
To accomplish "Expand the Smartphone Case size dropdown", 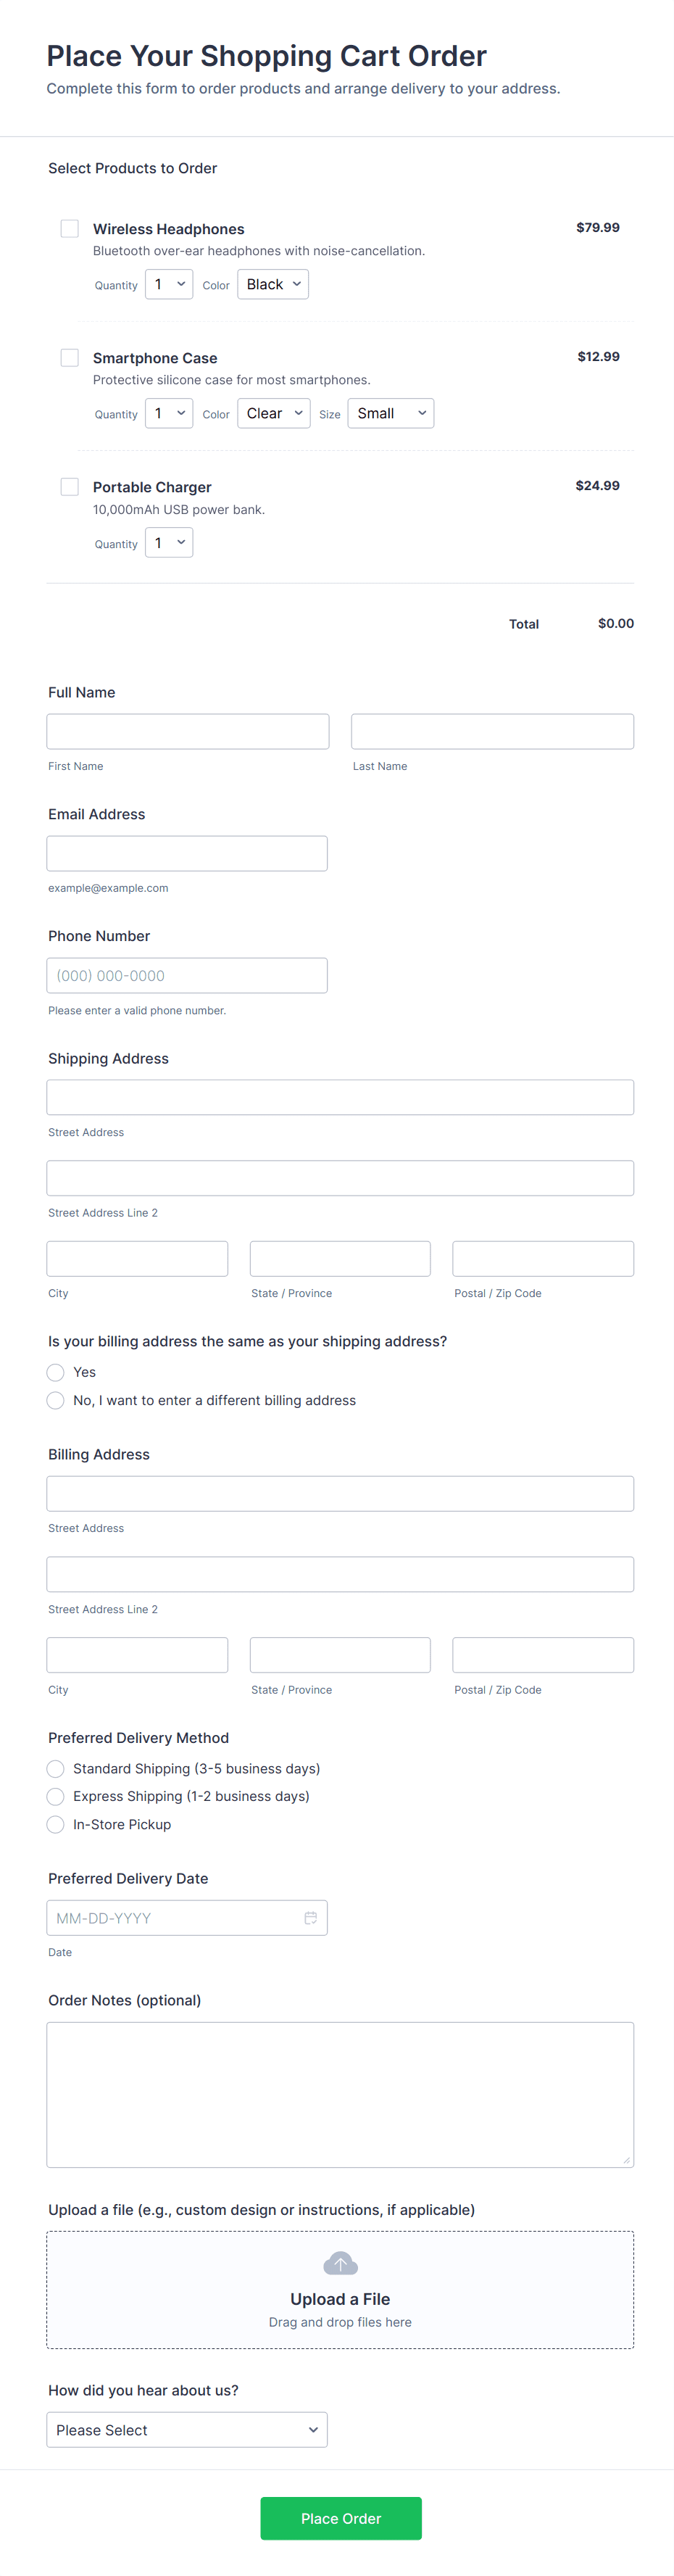I will 391,413.
